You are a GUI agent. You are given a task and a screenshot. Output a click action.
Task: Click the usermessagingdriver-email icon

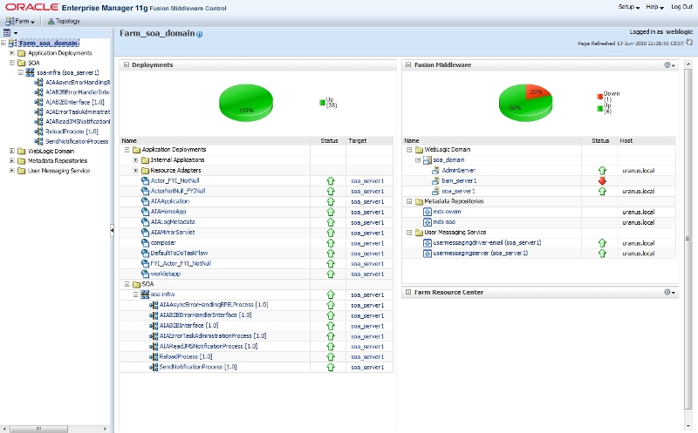coord(428,243)
